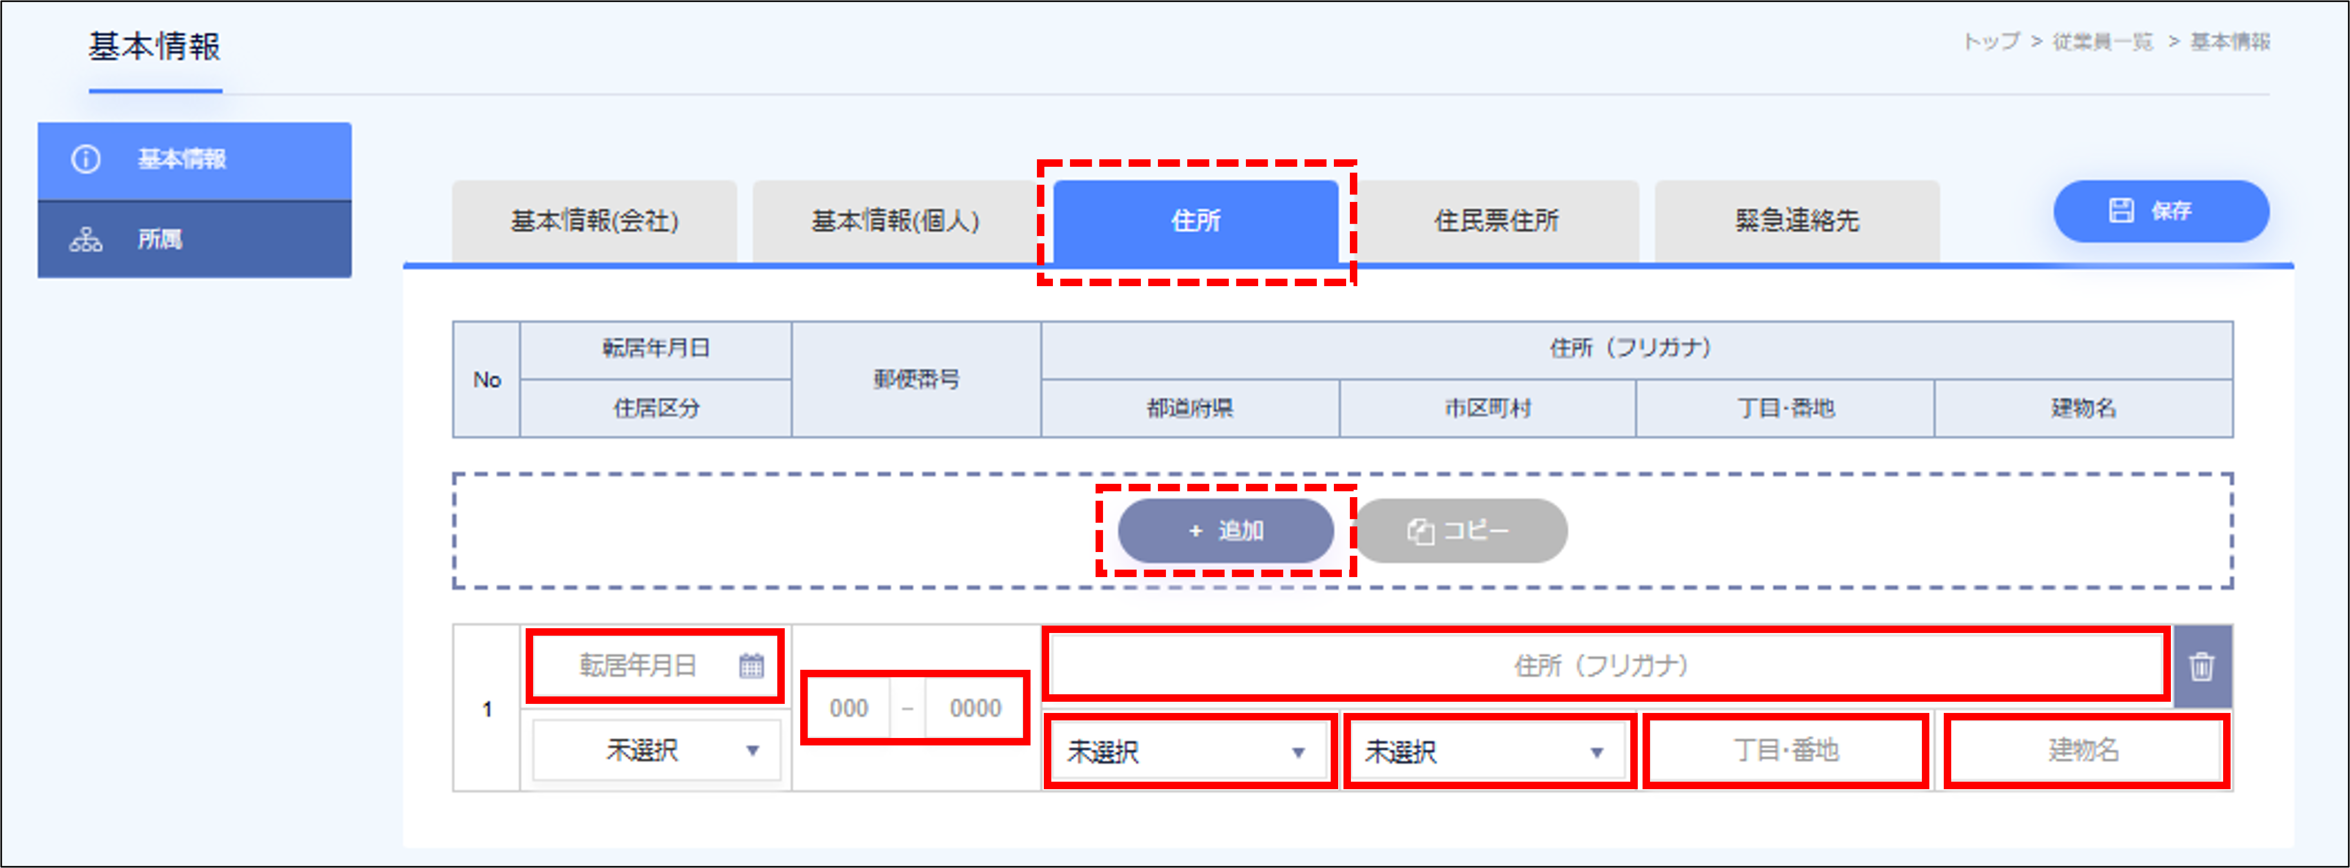Click the 住居区分 column header
This screenshot has width=2350, height=868.
pos(656,409)
